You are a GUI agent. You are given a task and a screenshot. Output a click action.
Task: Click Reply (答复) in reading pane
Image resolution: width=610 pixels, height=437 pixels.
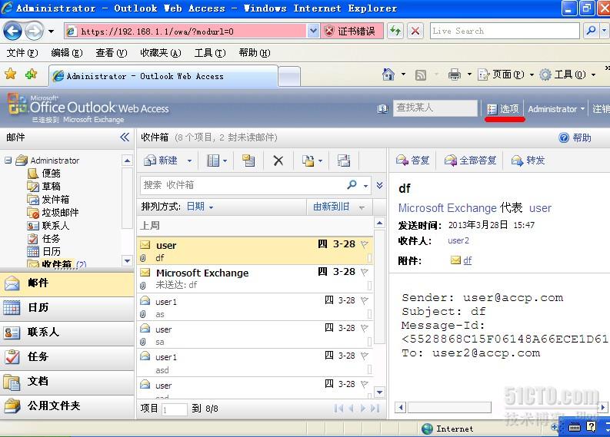[x=413, y=160]
